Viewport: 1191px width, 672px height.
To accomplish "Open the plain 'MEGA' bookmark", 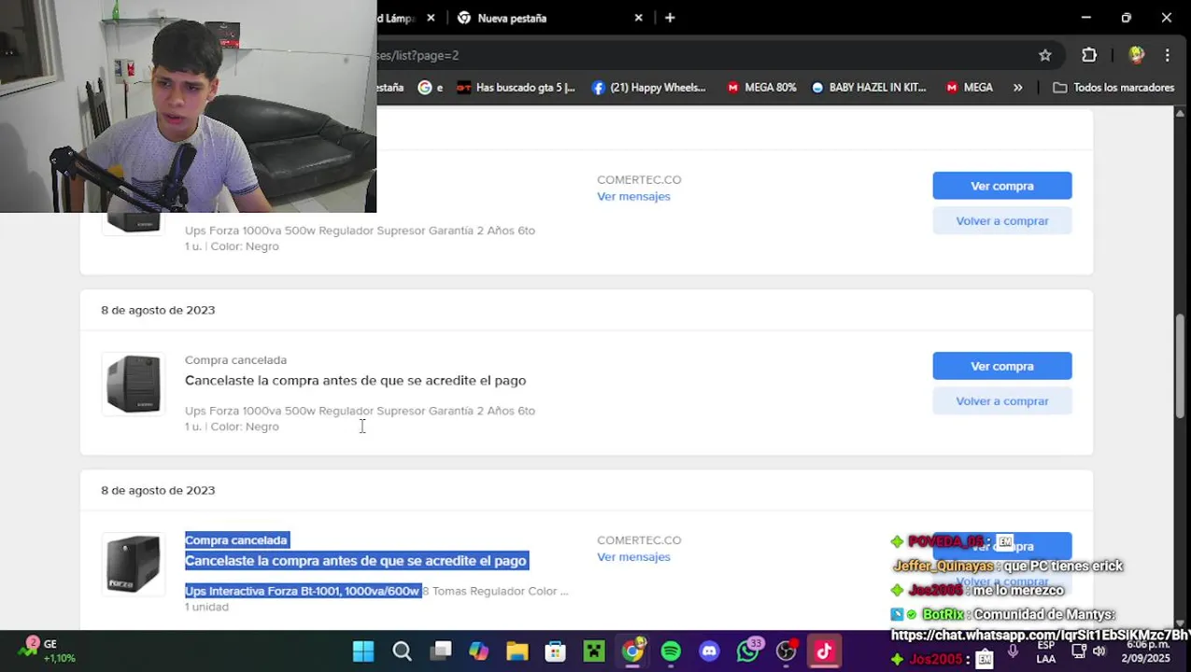I will point(969,87).
